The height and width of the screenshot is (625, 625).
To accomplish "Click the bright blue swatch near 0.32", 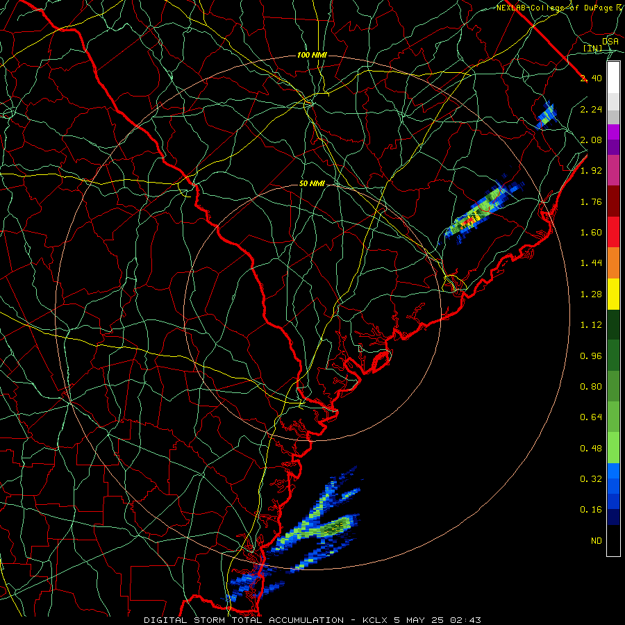I will pos(613,471).
